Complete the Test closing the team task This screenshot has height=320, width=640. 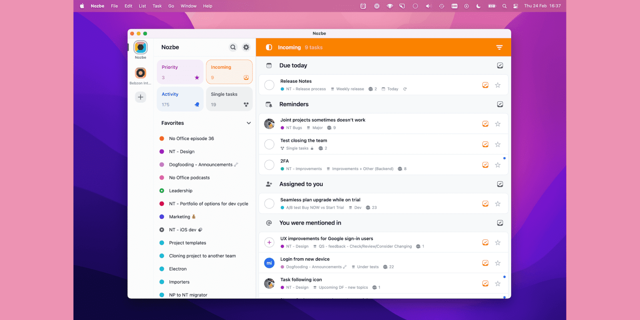270,144
